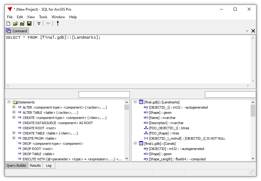261x181 pixels.
Task: Open the File menu
Action: 9,17
